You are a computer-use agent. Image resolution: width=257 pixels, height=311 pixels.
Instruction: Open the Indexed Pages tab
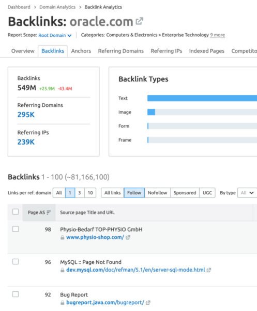click(x=207, y=51)
